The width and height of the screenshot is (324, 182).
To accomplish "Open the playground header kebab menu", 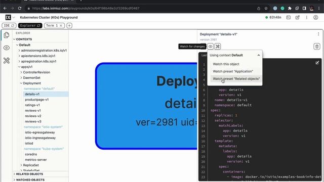I will (307, 18).
